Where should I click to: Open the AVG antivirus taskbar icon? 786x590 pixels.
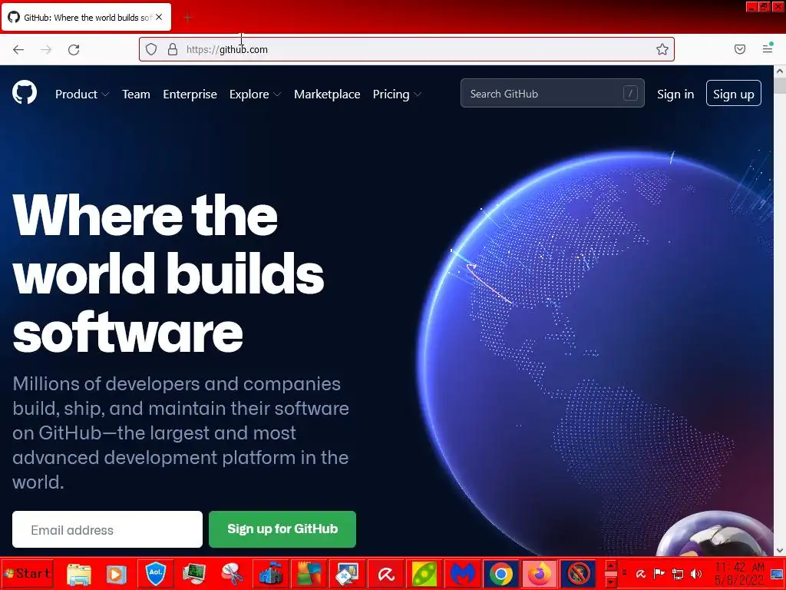coord(309,573)
